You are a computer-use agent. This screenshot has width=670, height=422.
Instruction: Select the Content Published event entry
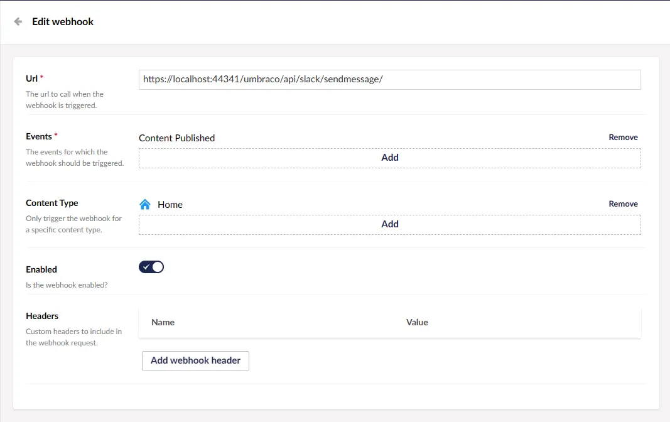tap(176, 138)
